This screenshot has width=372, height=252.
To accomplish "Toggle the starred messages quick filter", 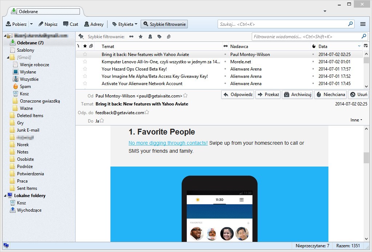I will [141, 37].
